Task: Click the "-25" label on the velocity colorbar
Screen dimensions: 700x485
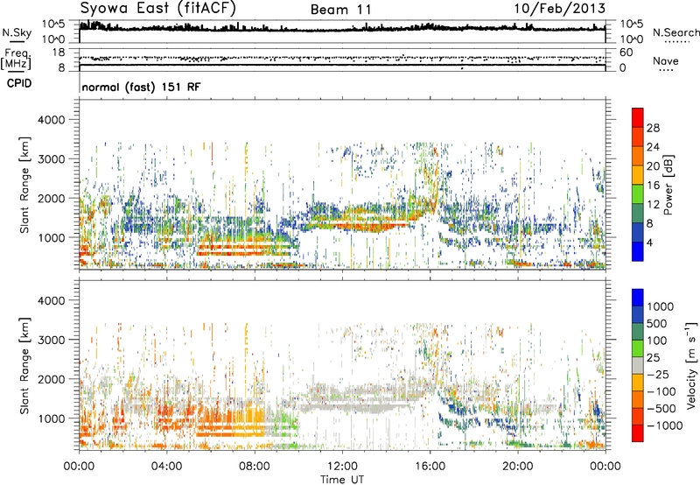Action: pos(658,375)
